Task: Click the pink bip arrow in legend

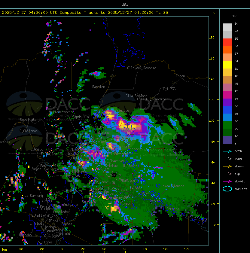Action: (227, 174)
